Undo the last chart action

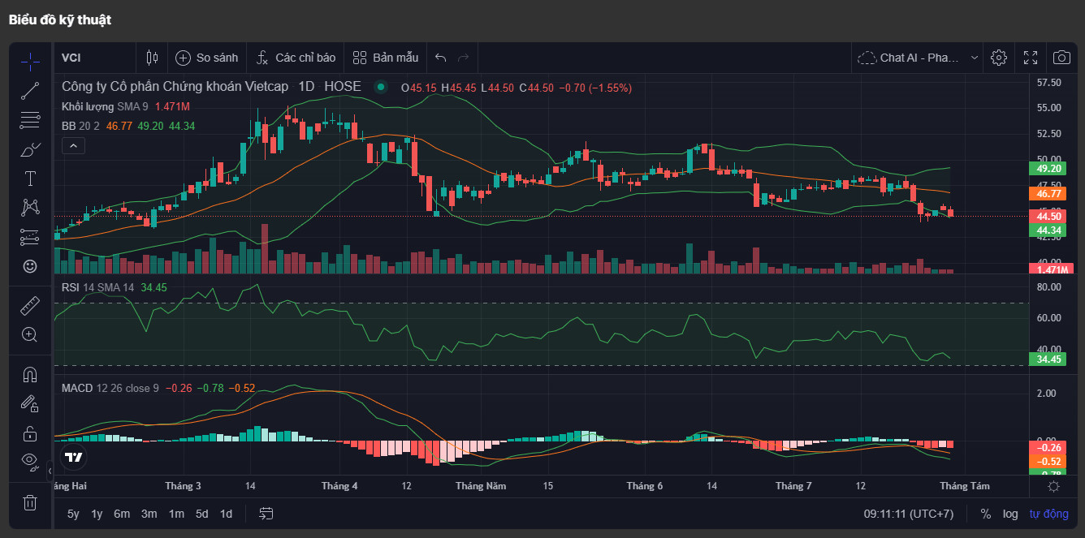(x=440, y=58)
